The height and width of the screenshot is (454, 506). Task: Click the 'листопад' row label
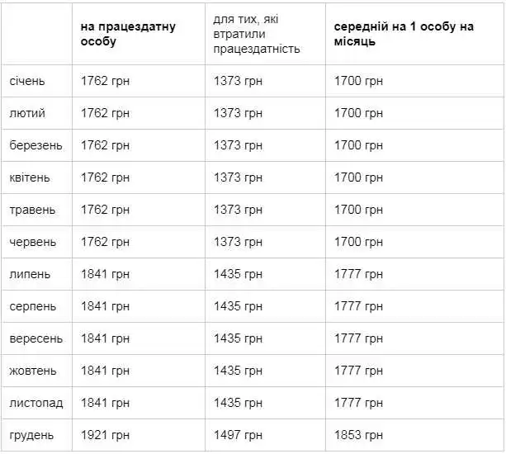36,403
